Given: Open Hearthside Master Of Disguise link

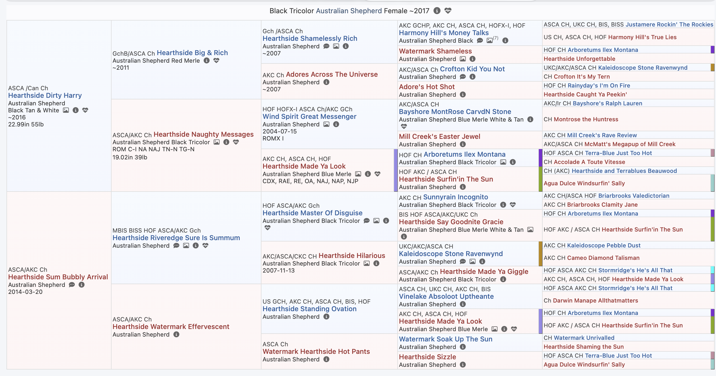Looking at the screenshot, I should tap(313, 213).
